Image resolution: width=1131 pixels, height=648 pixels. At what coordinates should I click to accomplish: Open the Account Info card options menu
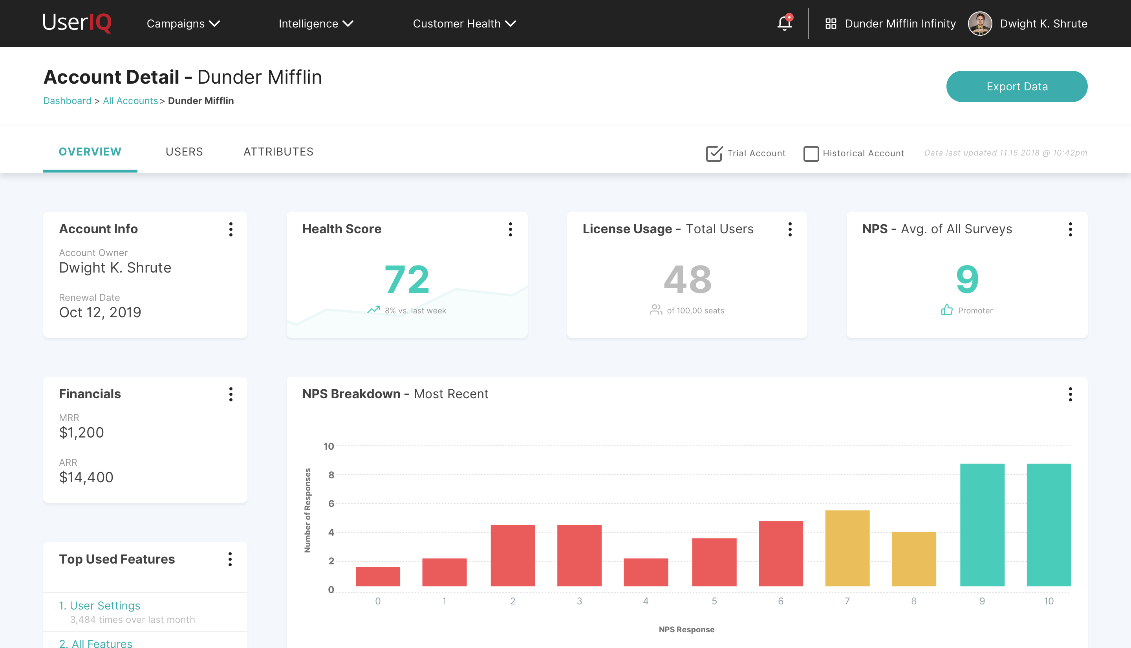pyautogui.click(x=231, y=229)
